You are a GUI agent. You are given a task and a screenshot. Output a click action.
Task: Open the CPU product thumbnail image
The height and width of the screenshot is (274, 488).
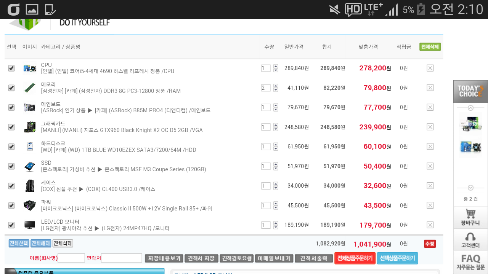pyautogui.click(x=29, y=68)
